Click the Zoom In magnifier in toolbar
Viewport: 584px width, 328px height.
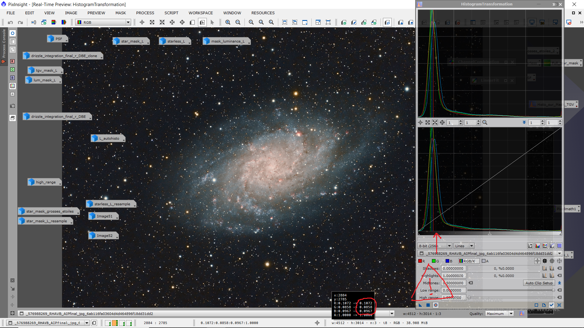point(228,22)
